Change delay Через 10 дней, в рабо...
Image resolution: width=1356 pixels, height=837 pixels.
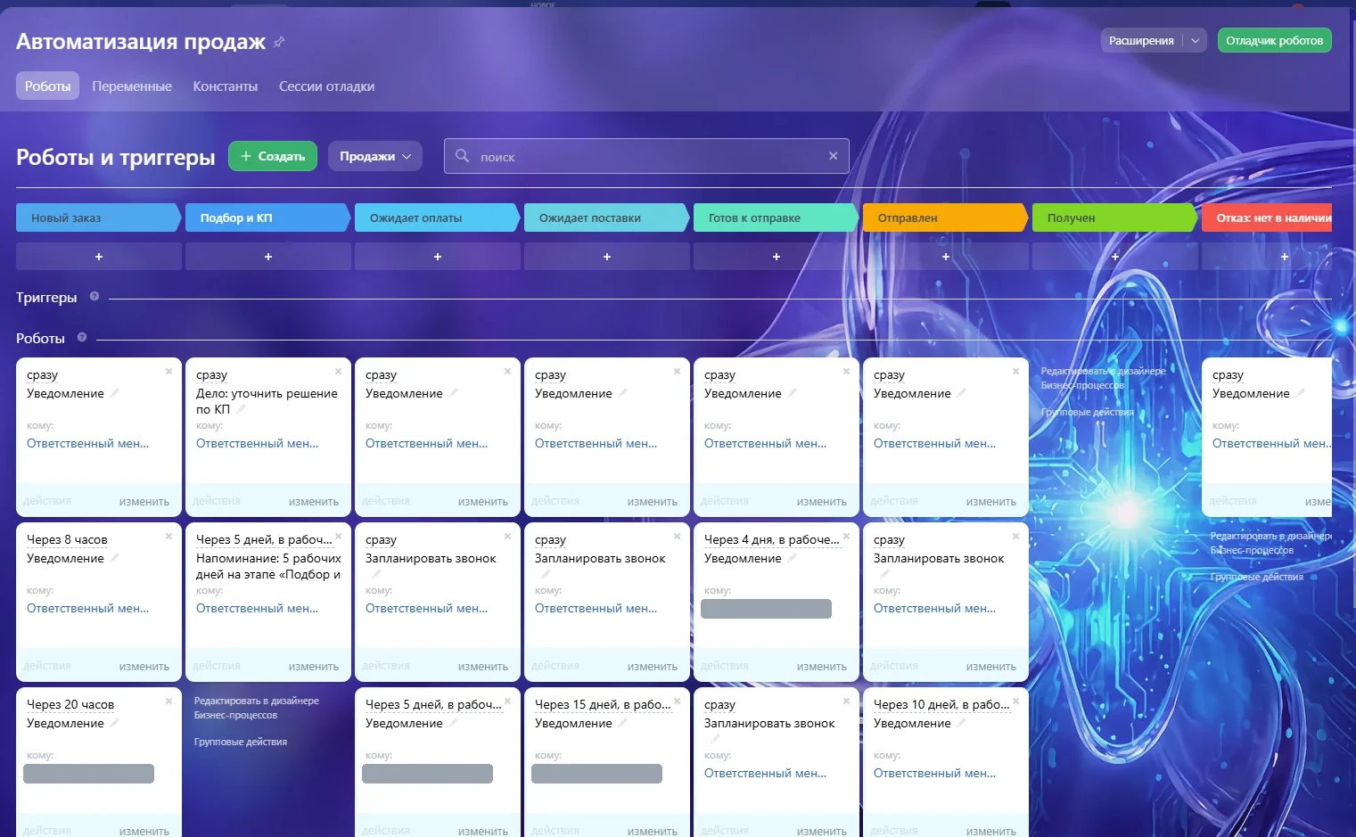(x=941, y=704)
